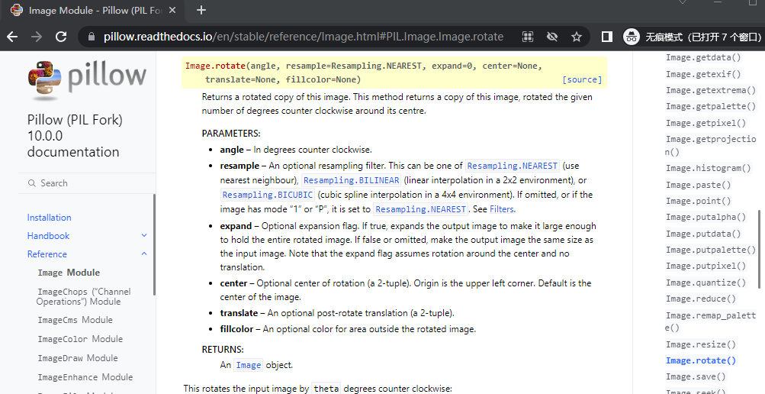The height and width of the screenshot is (394, 765).
Task: Click the Resampling.BILINEAR link
Action: point(352,180)
